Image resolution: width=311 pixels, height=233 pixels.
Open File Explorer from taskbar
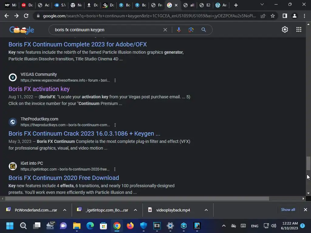coord(77,226)
